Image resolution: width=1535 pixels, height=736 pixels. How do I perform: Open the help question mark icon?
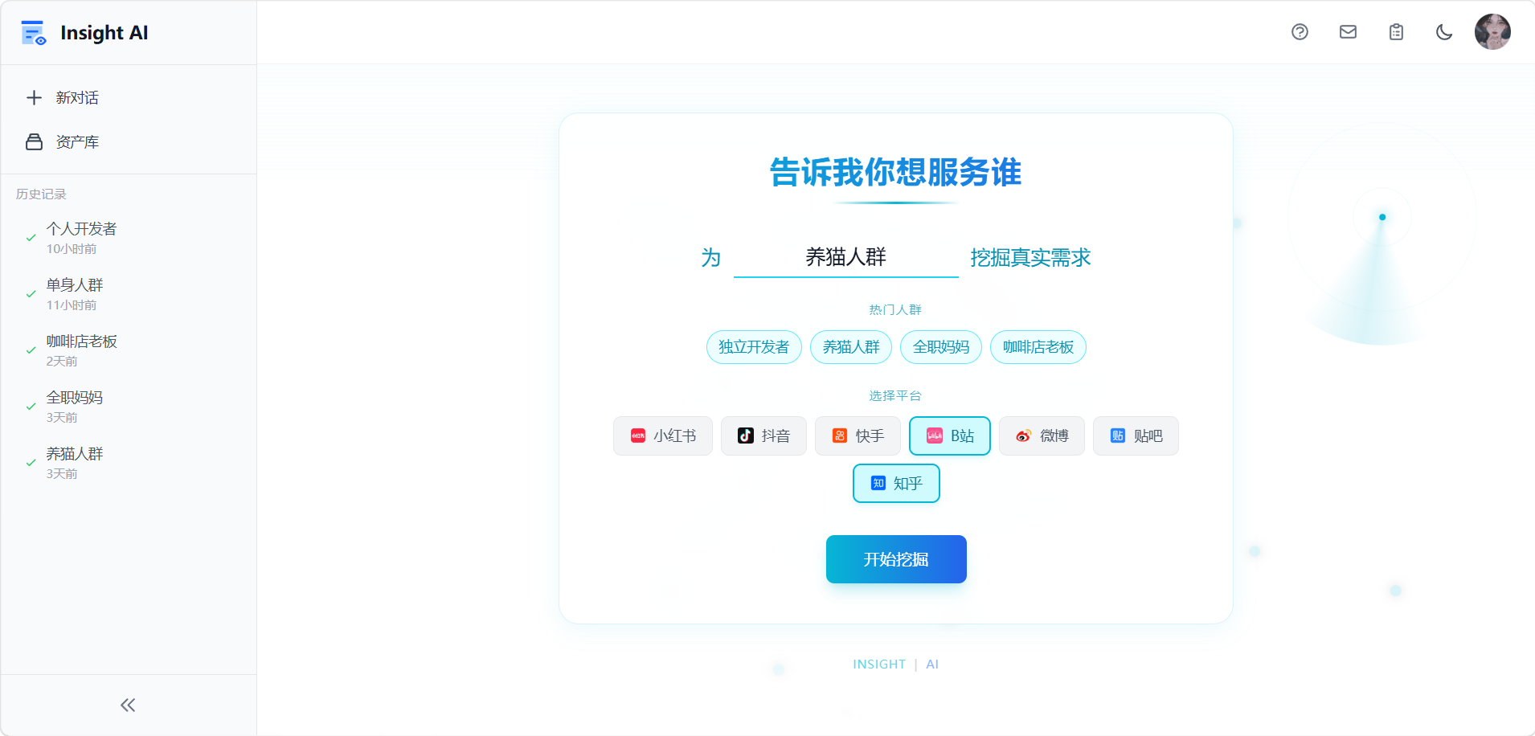[x=1300, y=32]
